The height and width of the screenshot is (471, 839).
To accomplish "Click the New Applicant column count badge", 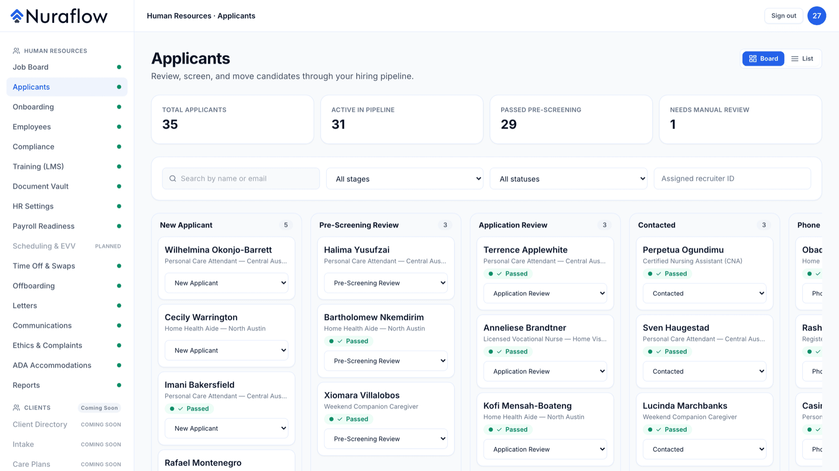I will pyautogui.click(x=286, y=225).
